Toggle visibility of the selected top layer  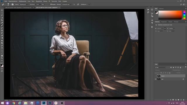tap(155, 76)
